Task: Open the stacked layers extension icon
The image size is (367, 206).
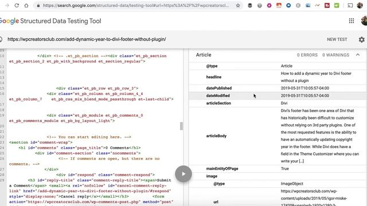Action: pos(250,5)
